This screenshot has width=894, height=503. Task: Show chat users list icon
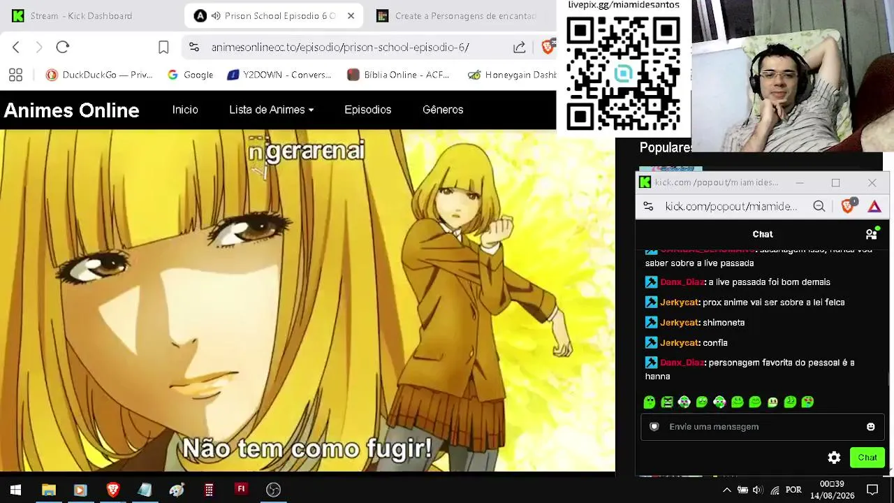[x=872, y=233]
